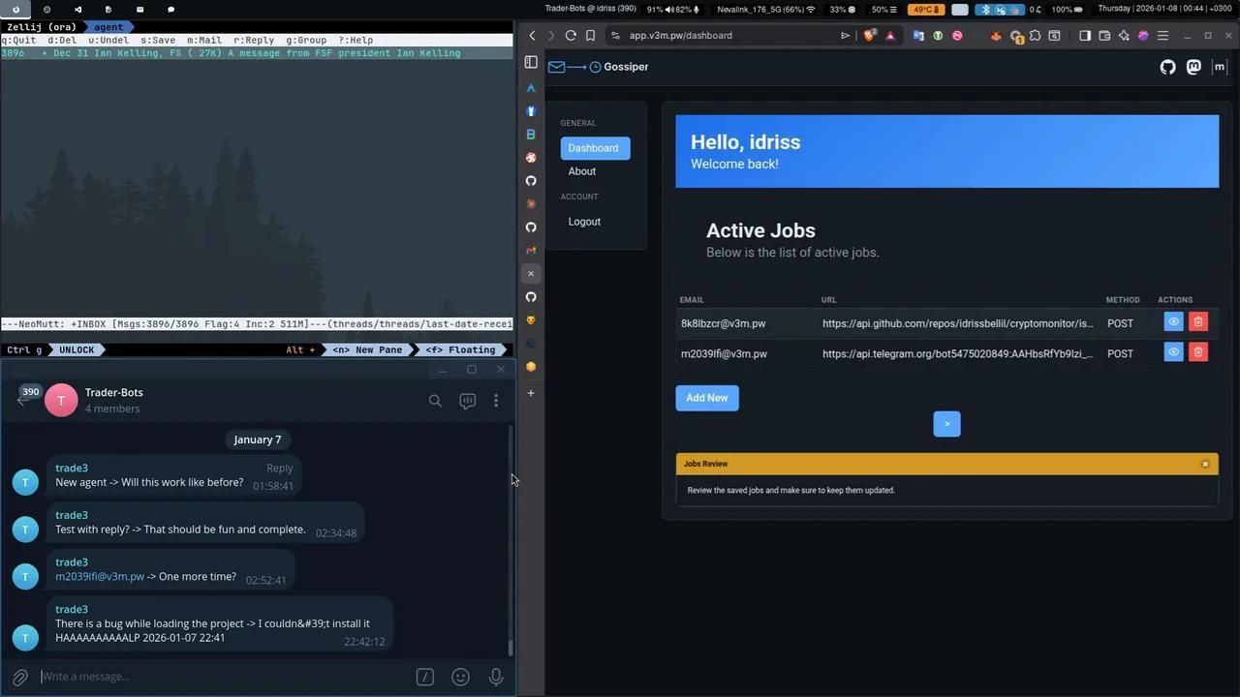Delete the api.telegram.org job

coord(1197,352)
